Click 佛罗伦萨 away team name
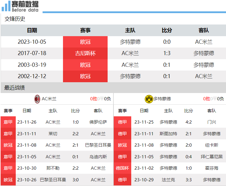The image size is (226, 186). [x=98, y=122]
